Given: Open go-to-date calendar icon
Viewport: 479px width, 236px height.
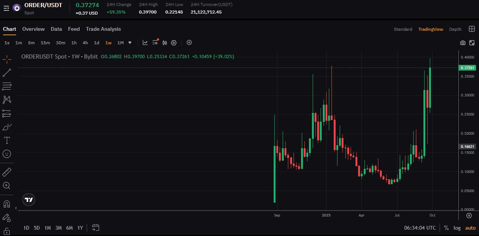Looking at the screenshot, I should coord(95,227).
